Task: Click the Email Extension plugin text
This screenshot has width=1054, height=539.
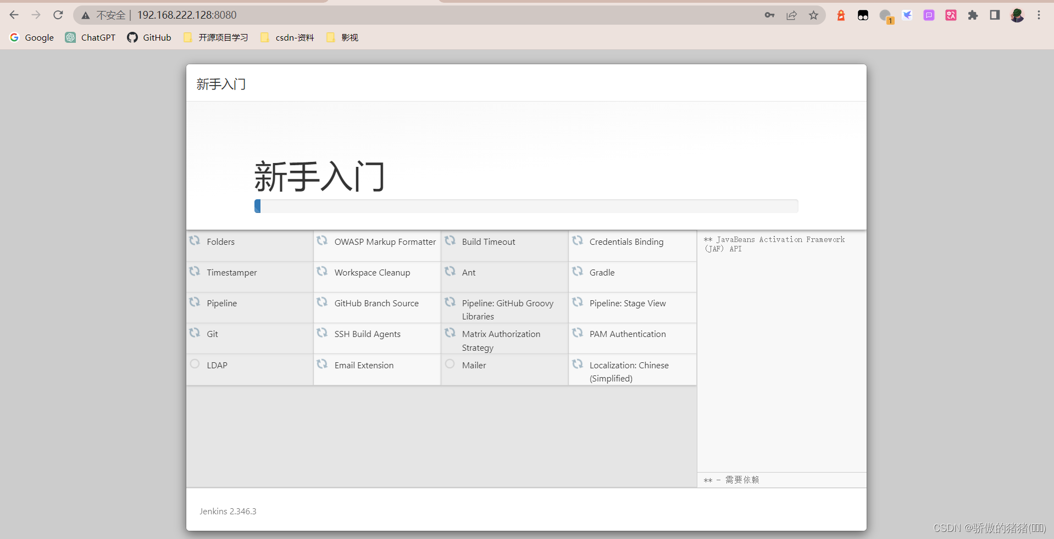Action: [x=364, y=366]
